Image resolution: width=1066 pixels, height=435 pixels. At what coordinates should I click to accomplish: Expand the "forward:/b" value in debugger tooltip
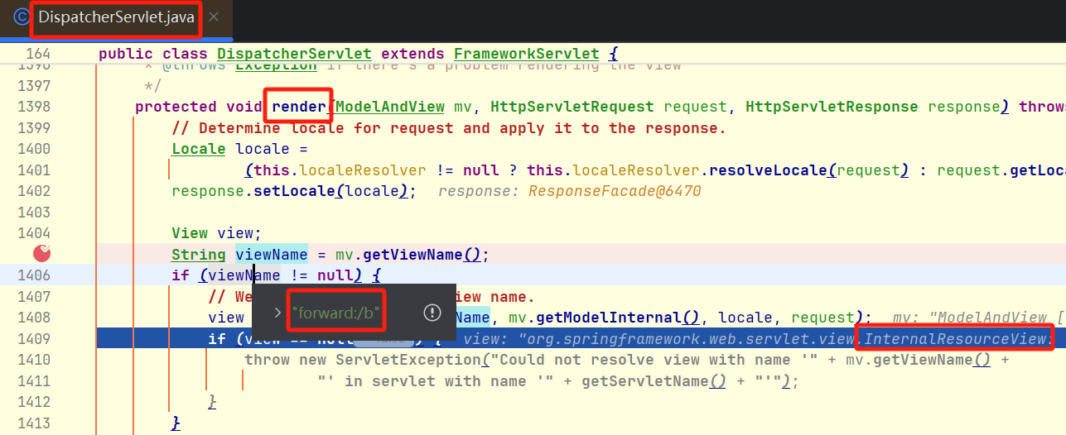click(x=277, y=313)
